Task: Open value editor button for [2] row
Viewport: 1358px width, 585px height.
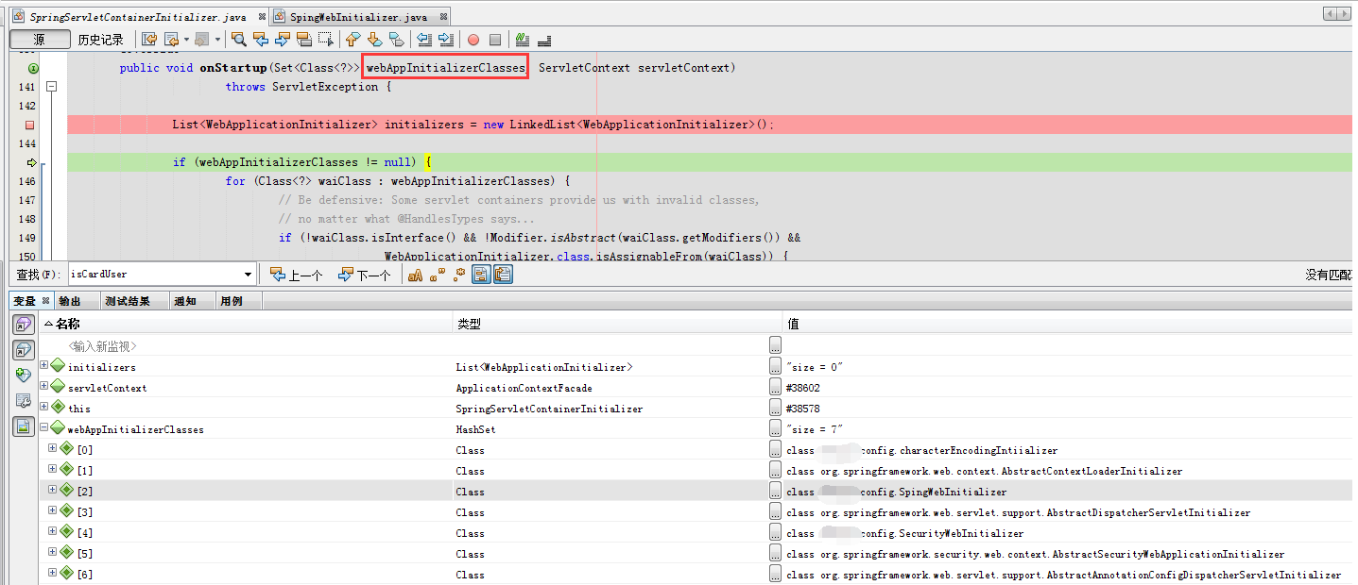Action: (776, 492)
